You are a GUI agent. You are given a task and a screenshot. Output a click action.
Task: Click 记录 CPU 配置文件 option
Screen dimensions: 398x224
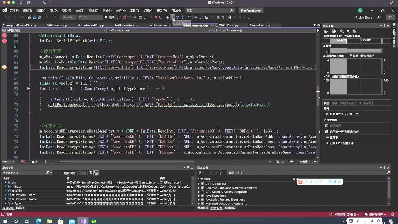pos(341,143)
